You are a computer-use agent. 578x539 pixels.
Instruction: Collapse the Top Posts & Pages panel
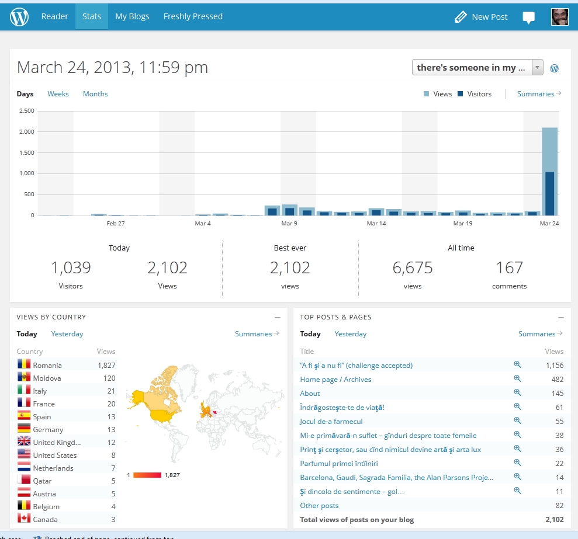(x=561, y=318)
